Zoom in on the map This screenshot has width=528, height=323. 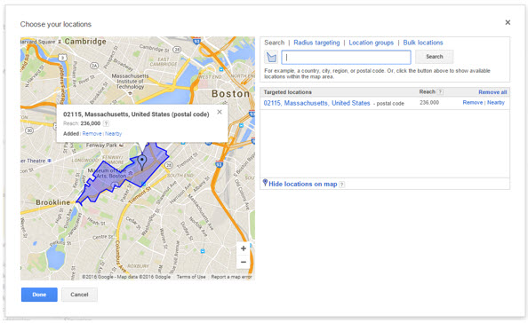[x=244, y=248]
